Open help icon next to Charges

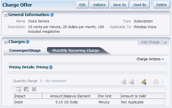pos(27,42)
